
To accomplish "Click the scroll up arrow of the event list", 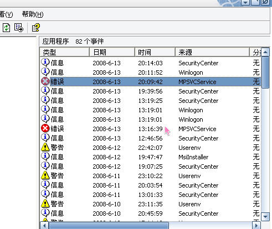I will point(265,52).
